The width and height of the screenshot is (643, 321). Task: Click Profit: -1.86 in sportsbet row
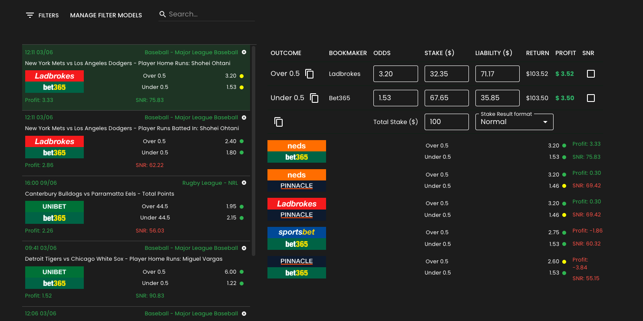coord(587,231)
